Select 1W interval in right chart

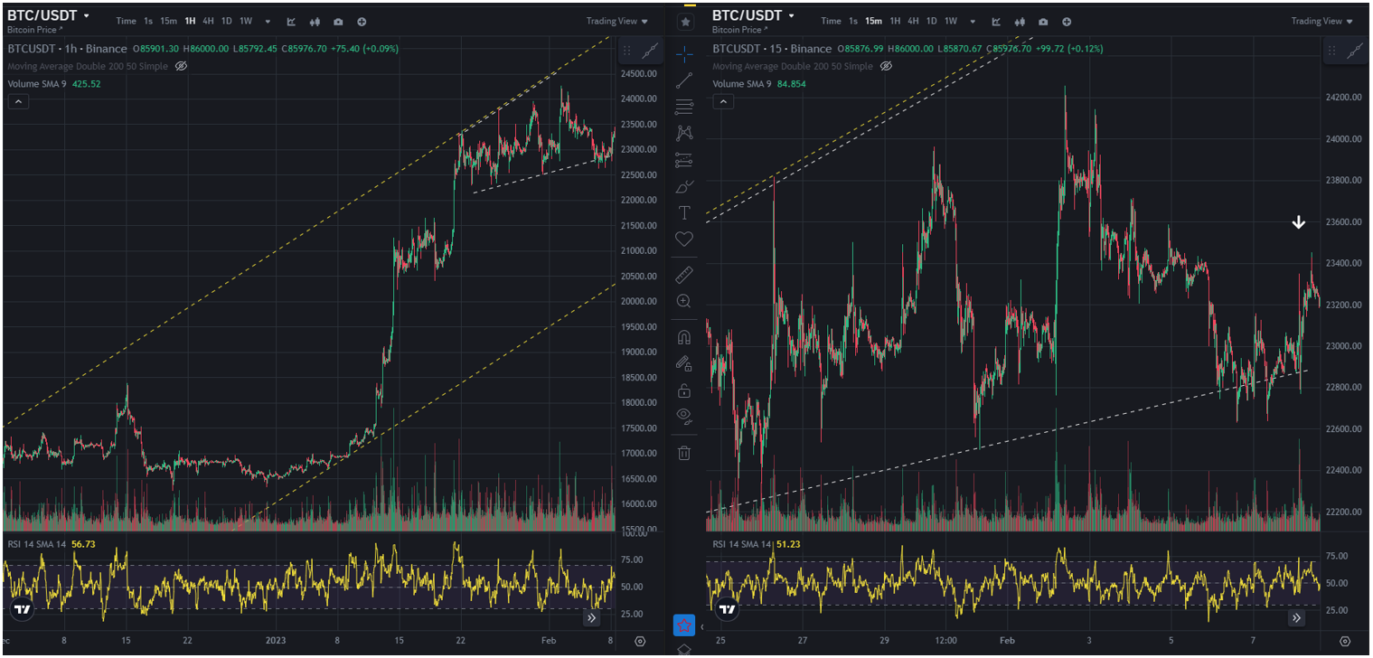coord(951,21)
